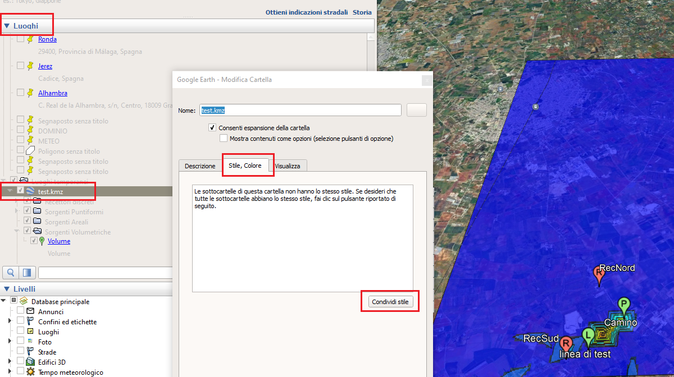The image size is (674, 377).
Task: Click the green Camino P marker on map
Action: [x=623, y=305]
